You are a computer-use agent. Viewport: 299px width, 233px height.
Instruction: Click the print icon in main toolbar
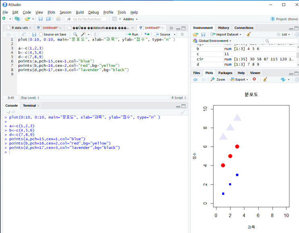coord(58,19)
